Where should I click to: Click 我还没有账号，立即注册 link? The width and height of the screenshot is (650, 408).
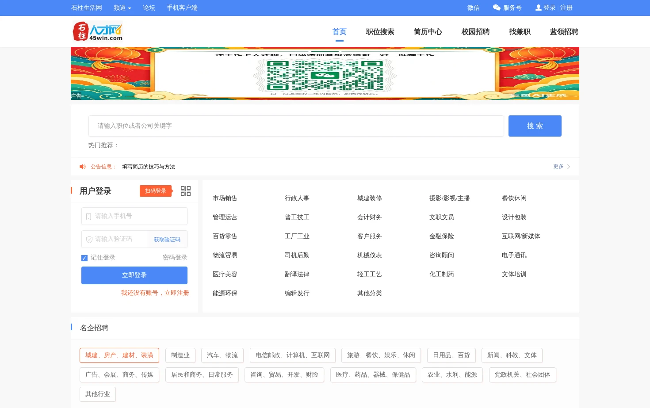[x=155, y=293]
